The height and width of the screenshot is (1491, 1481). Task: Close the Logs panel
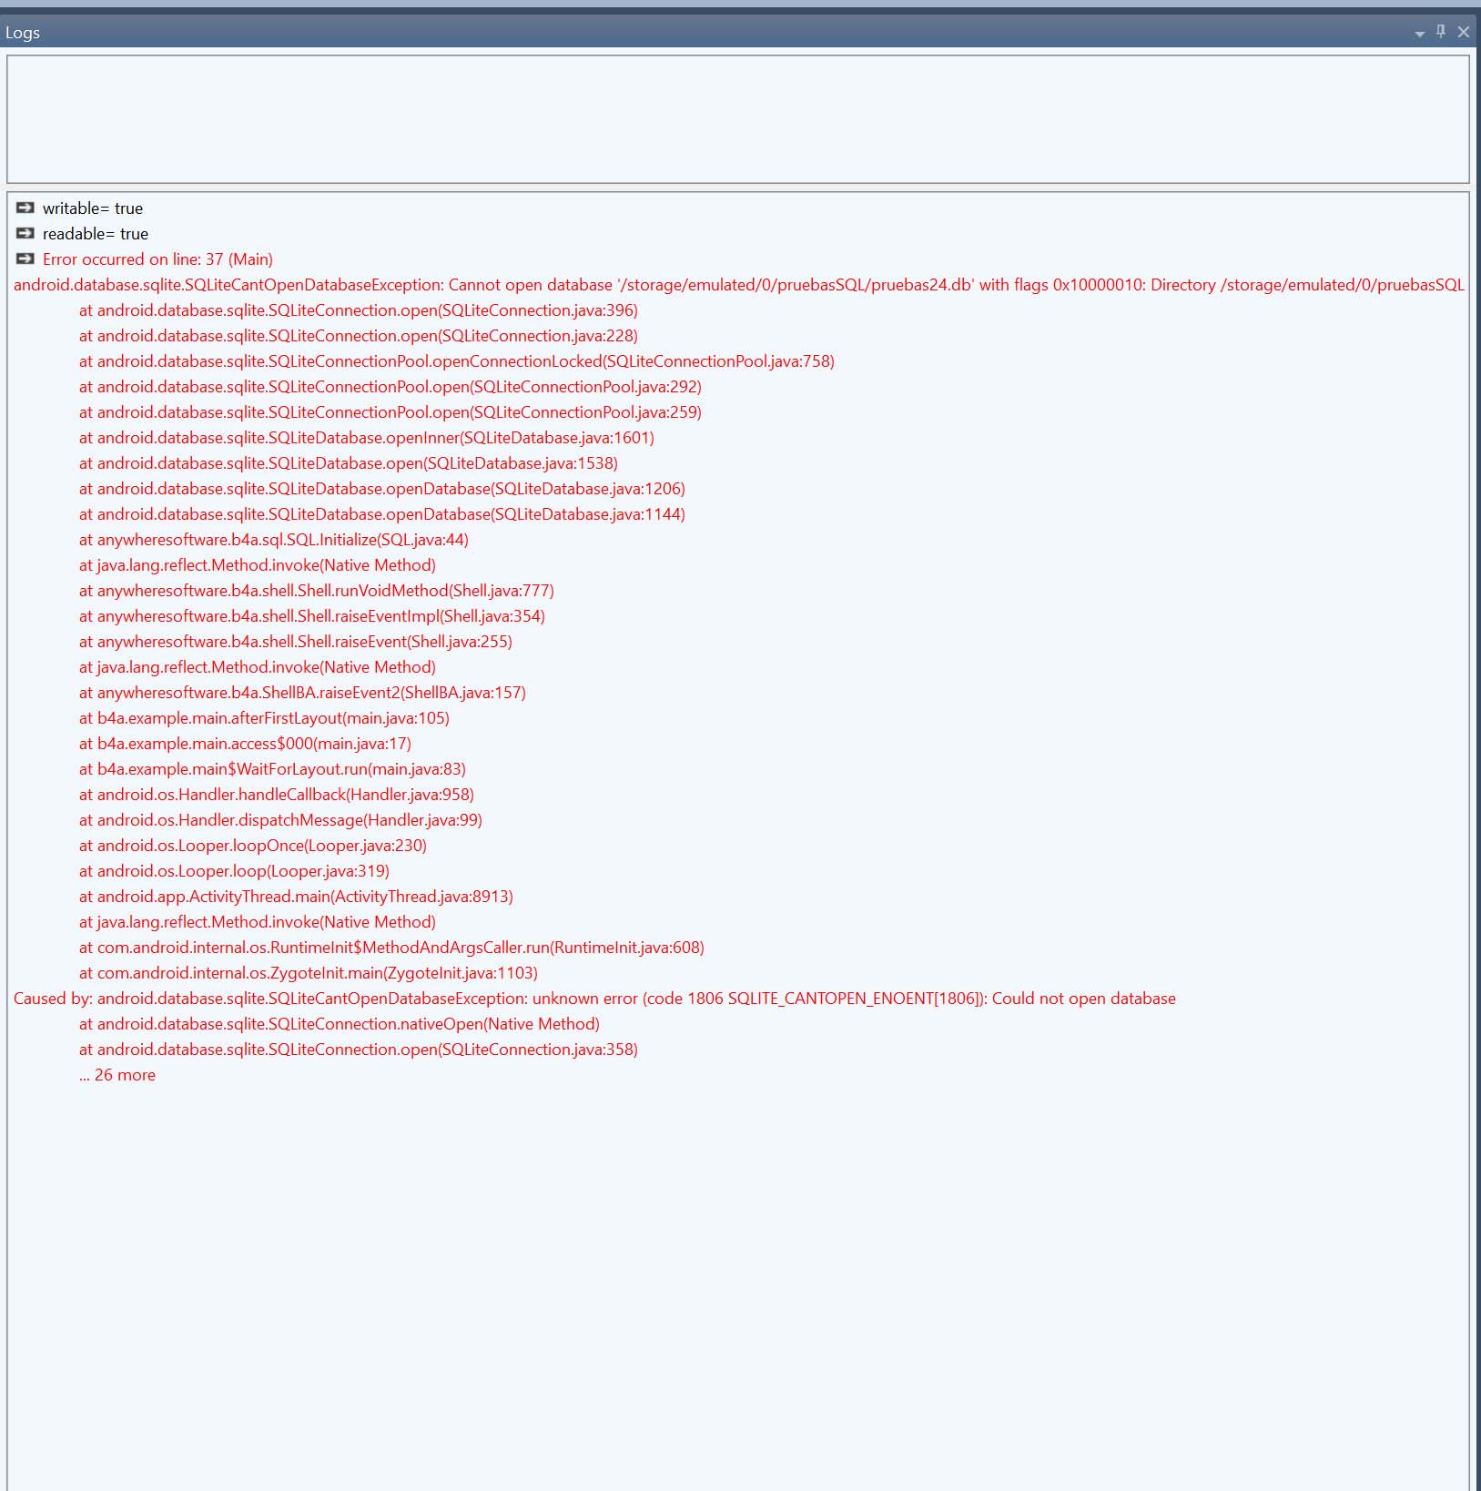[1464, 32]
